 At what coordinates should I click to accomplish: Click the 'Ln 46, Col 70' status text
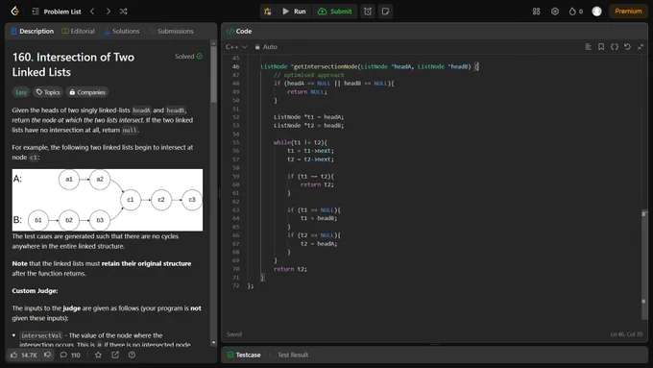(x=626, y=334)
